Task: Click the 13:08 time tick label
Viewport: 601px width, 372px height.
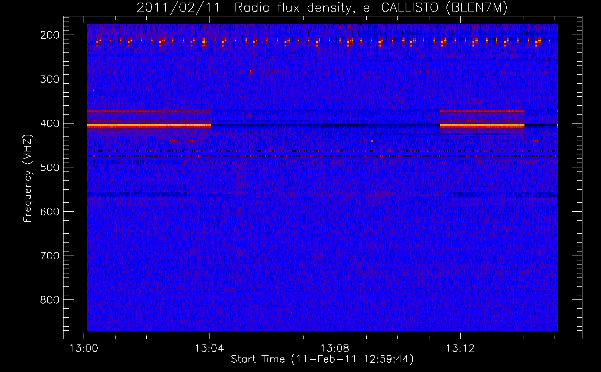Action: 335,349
